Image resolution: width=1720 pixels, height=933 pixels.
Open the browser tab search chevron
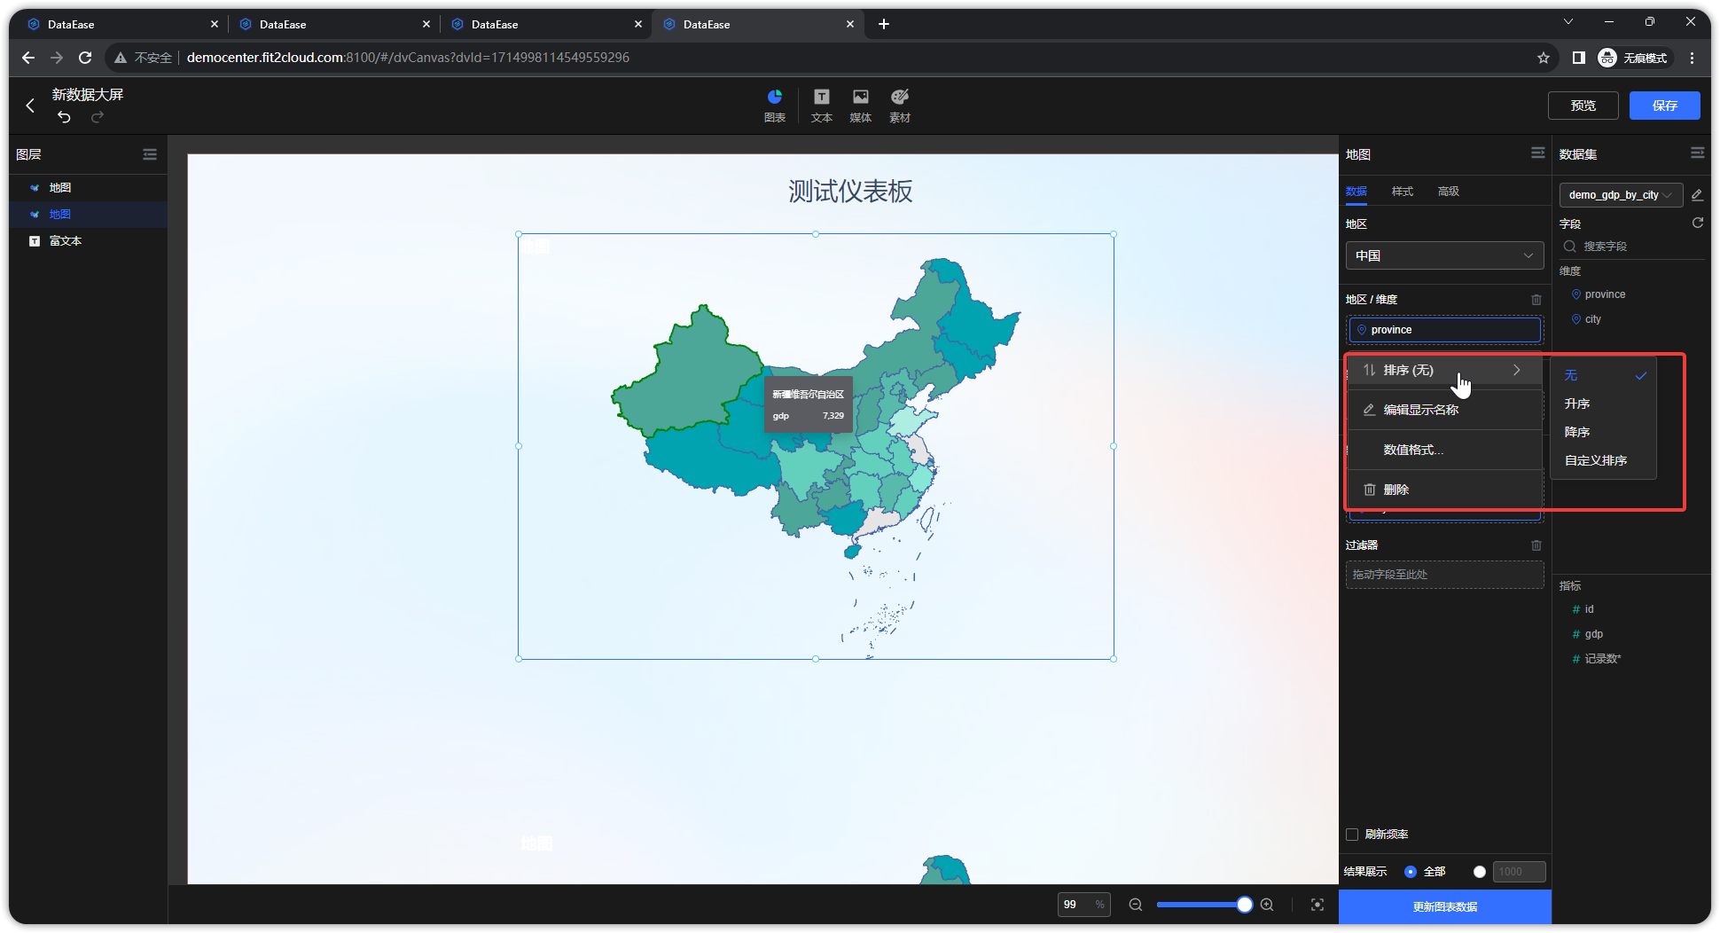click(x=1568, y=21)
